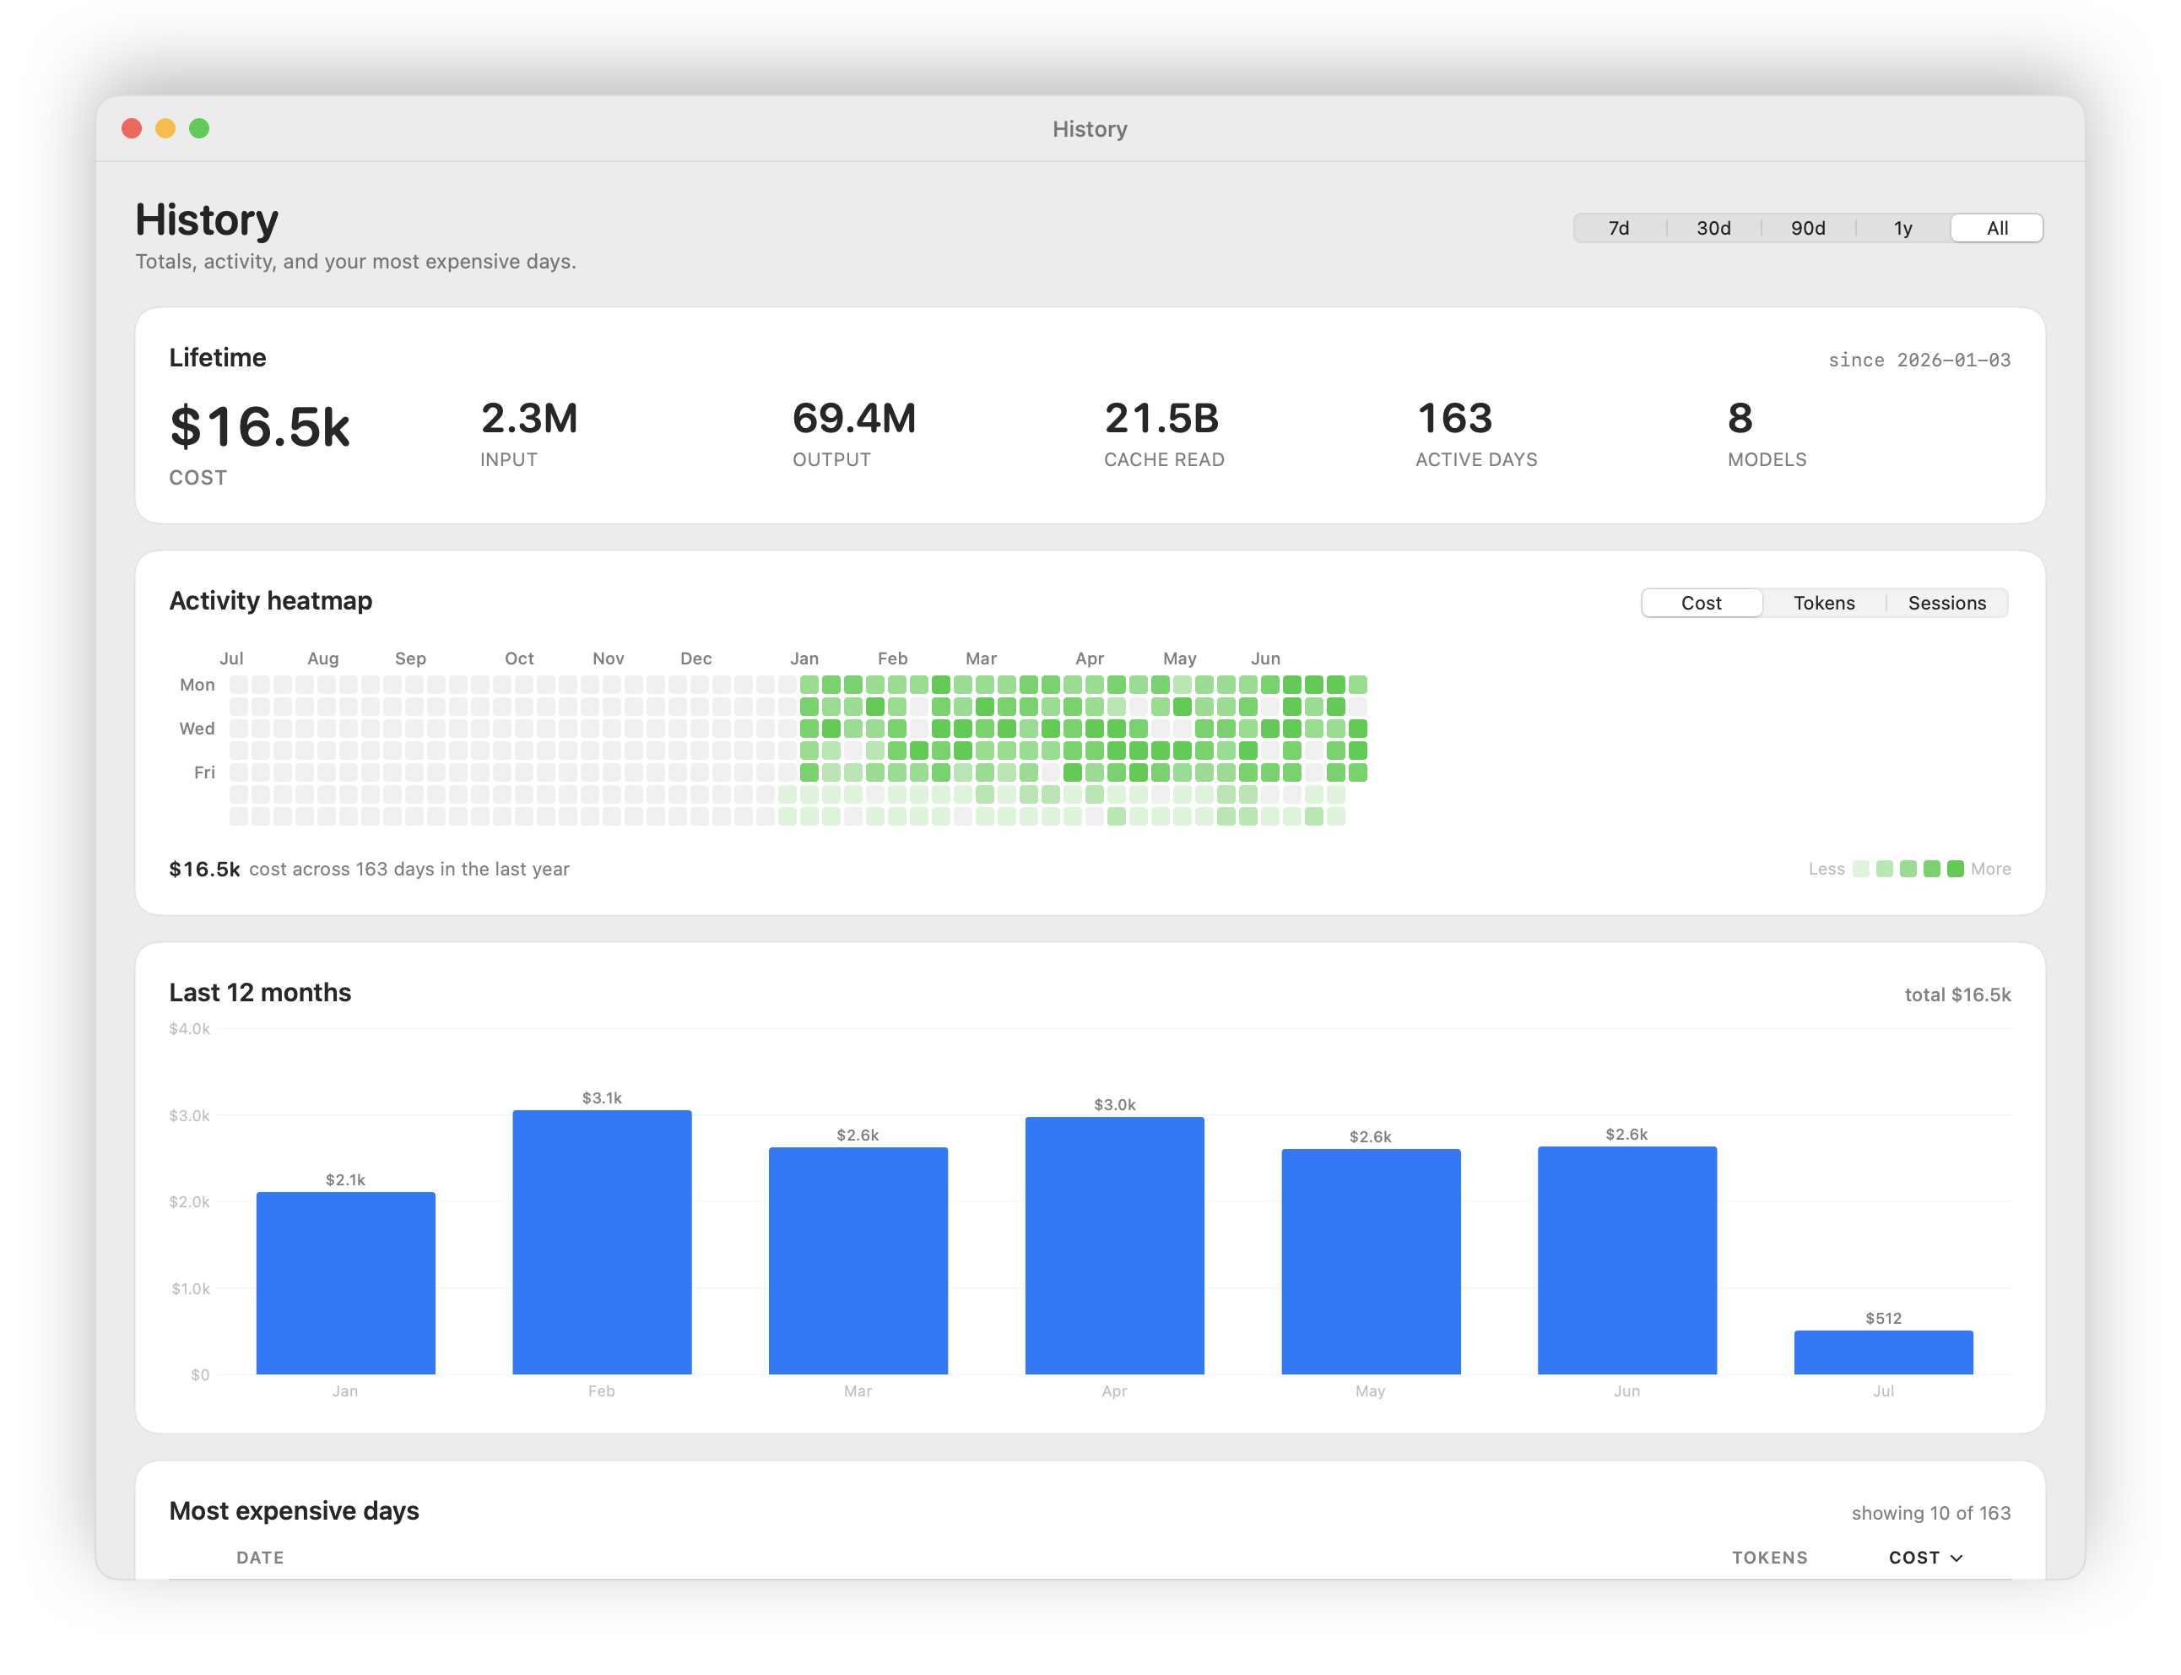The width and height of the screenshot is (2181, 1675).
Task: Click the Activity heatmap heading
Action: [x=271, y=600]
